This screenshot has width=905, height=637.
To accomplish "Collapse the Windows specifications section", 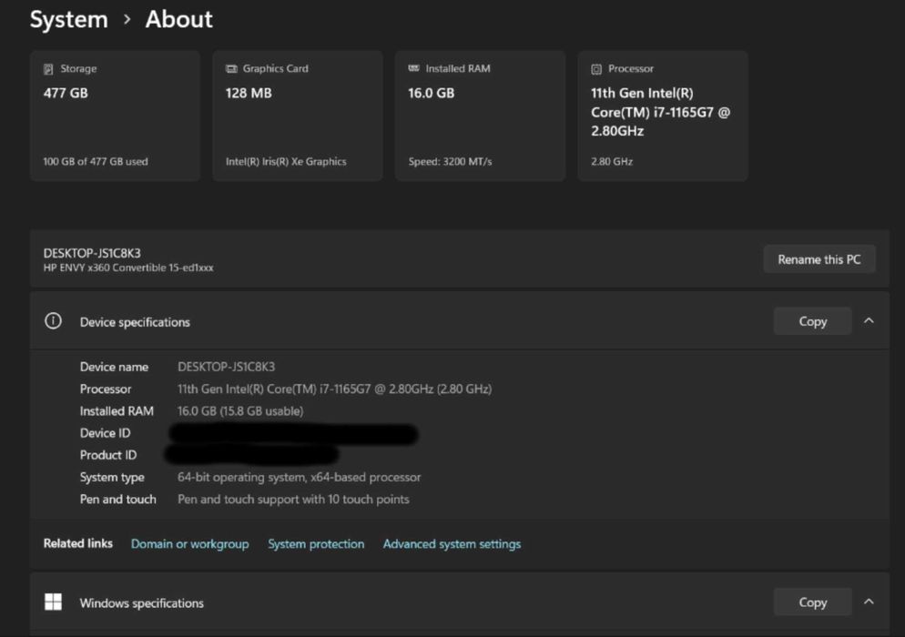I will tap(869, 602).
